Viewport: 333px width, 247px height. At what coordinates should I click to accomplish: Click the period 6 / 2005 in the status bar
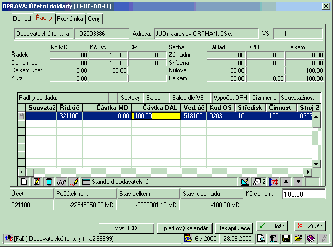206,239
